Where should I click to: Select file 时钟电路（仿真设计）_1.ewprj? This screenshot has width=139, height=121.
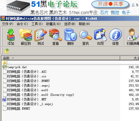pyautogui.click(x=30, y=104)
